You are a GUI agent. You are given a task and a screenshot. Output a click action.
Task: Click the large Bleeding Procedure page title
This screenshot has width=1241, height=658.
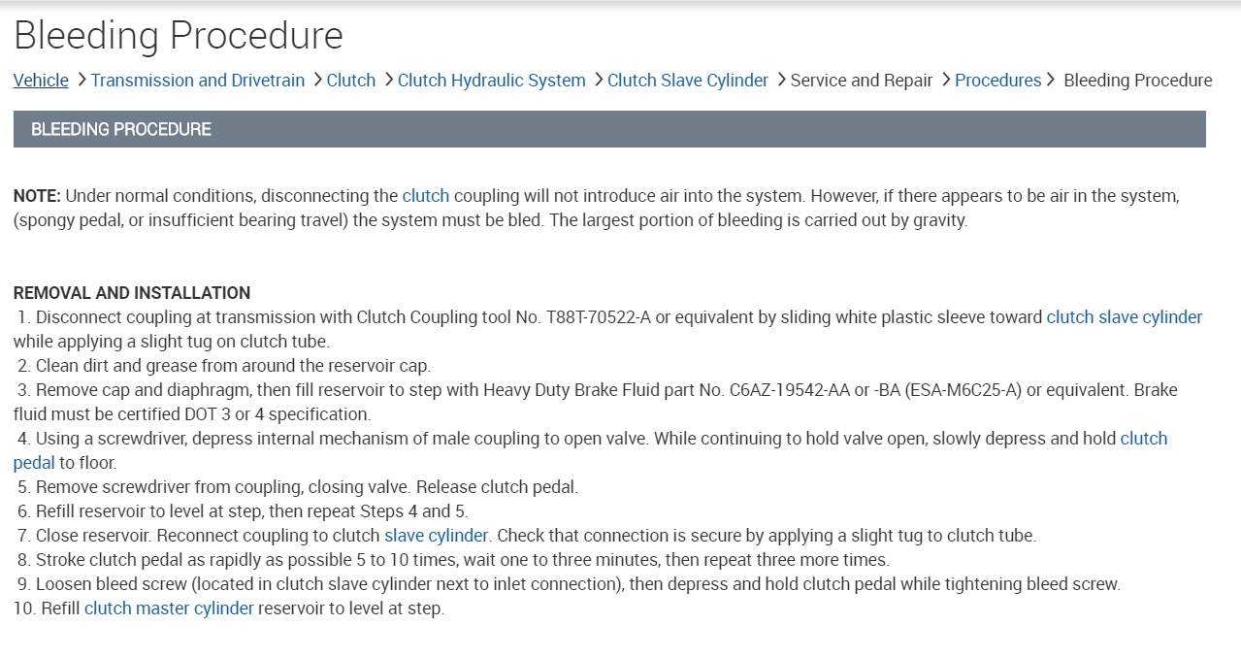[179, 36]
